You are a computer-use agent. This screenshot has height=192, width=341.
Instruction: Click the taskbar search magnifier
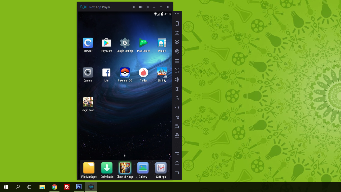pos(18,187)
